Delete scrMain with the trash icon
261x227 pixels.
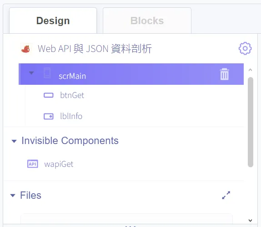tap(224, 74)
